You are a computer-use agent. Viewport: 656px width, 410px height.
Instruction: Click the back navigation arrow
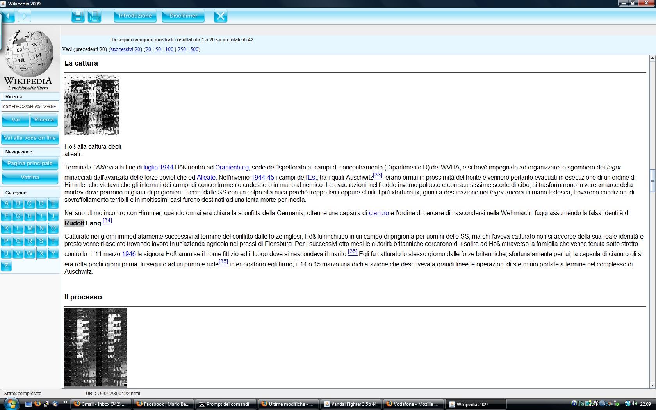(x=8, y=16)
